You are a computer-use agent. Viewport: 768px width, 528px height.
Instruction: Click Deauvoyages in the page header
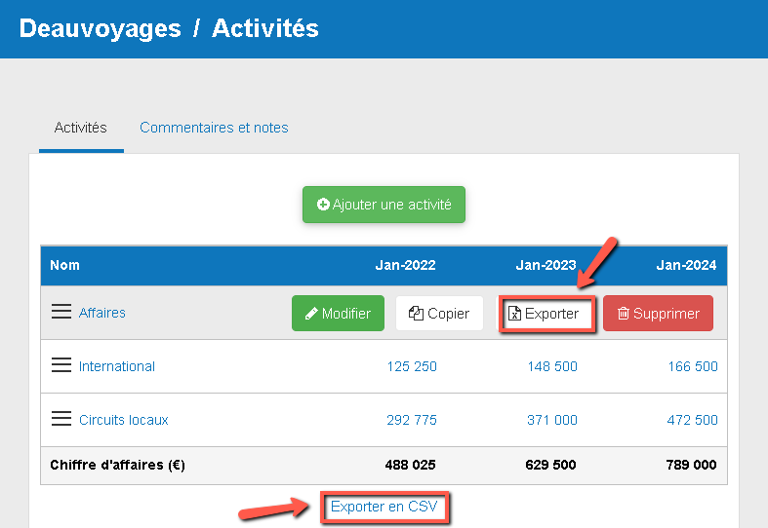click(100, 28)
